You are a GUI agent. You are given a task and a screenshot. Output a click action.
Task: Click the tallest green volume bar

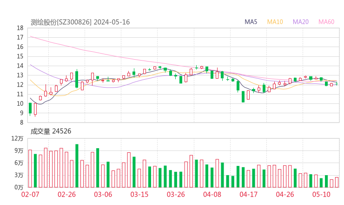click(x=77, y=166)
